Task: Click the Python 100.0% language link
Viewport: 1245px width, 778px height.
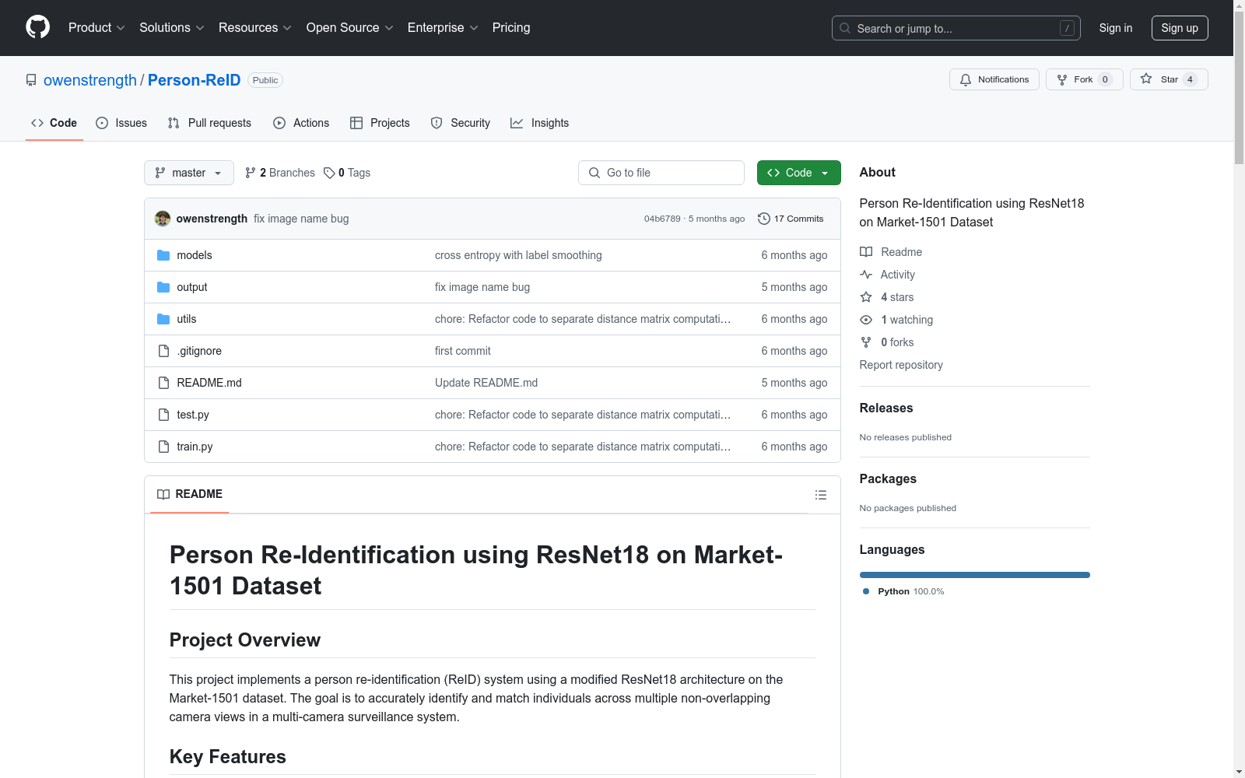Action: tap(903, 591)
